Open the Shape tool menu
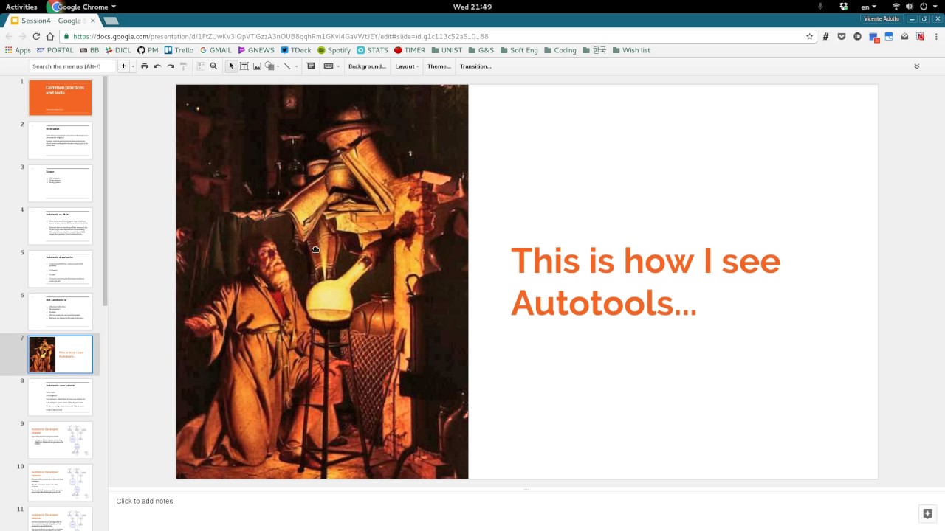Viewport: 945px width, 531px height. (271, 66)
